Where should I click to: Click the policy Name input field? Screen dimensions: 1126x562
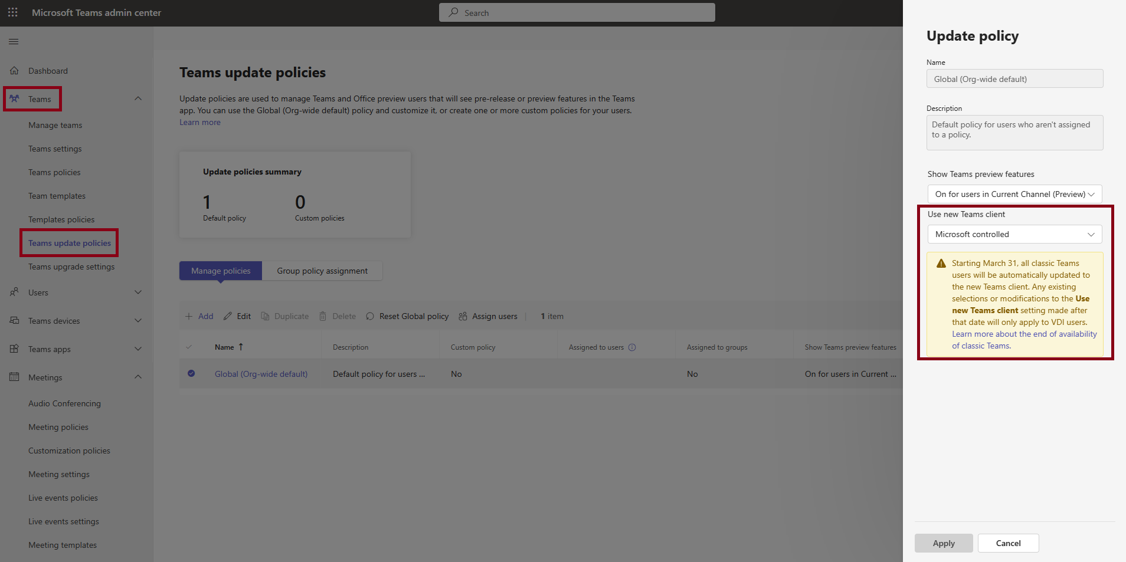click(x=1014, y=78)
